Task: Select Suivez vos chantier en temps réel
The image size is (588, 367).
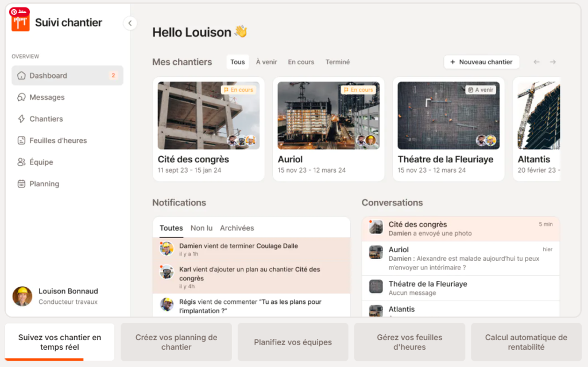Action: point(60,342)
